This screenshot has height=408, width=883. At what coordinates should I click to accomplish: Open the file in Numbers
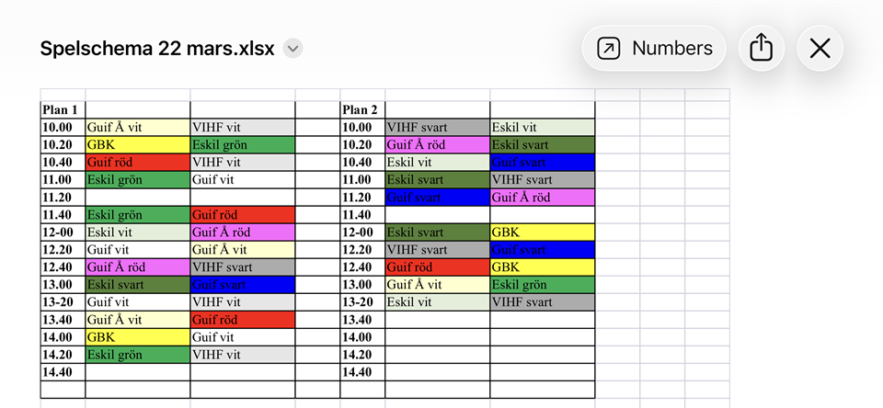click(654, 49)
